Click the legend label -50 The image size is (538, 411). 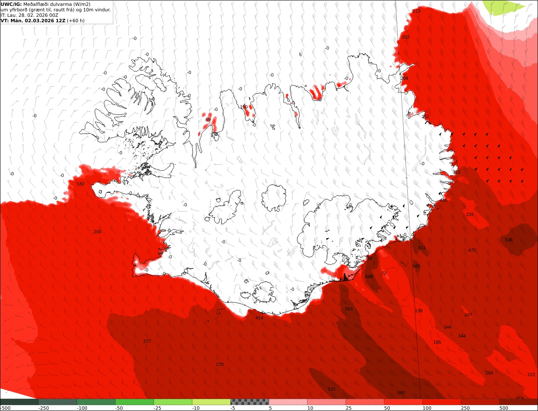pos(119,408)
